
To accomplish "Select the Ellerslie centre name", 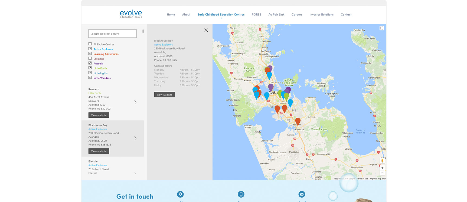I will click(x=93, y=161).
